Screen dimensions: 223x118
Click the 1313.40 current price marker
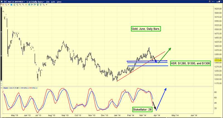(x=218, y=60)
